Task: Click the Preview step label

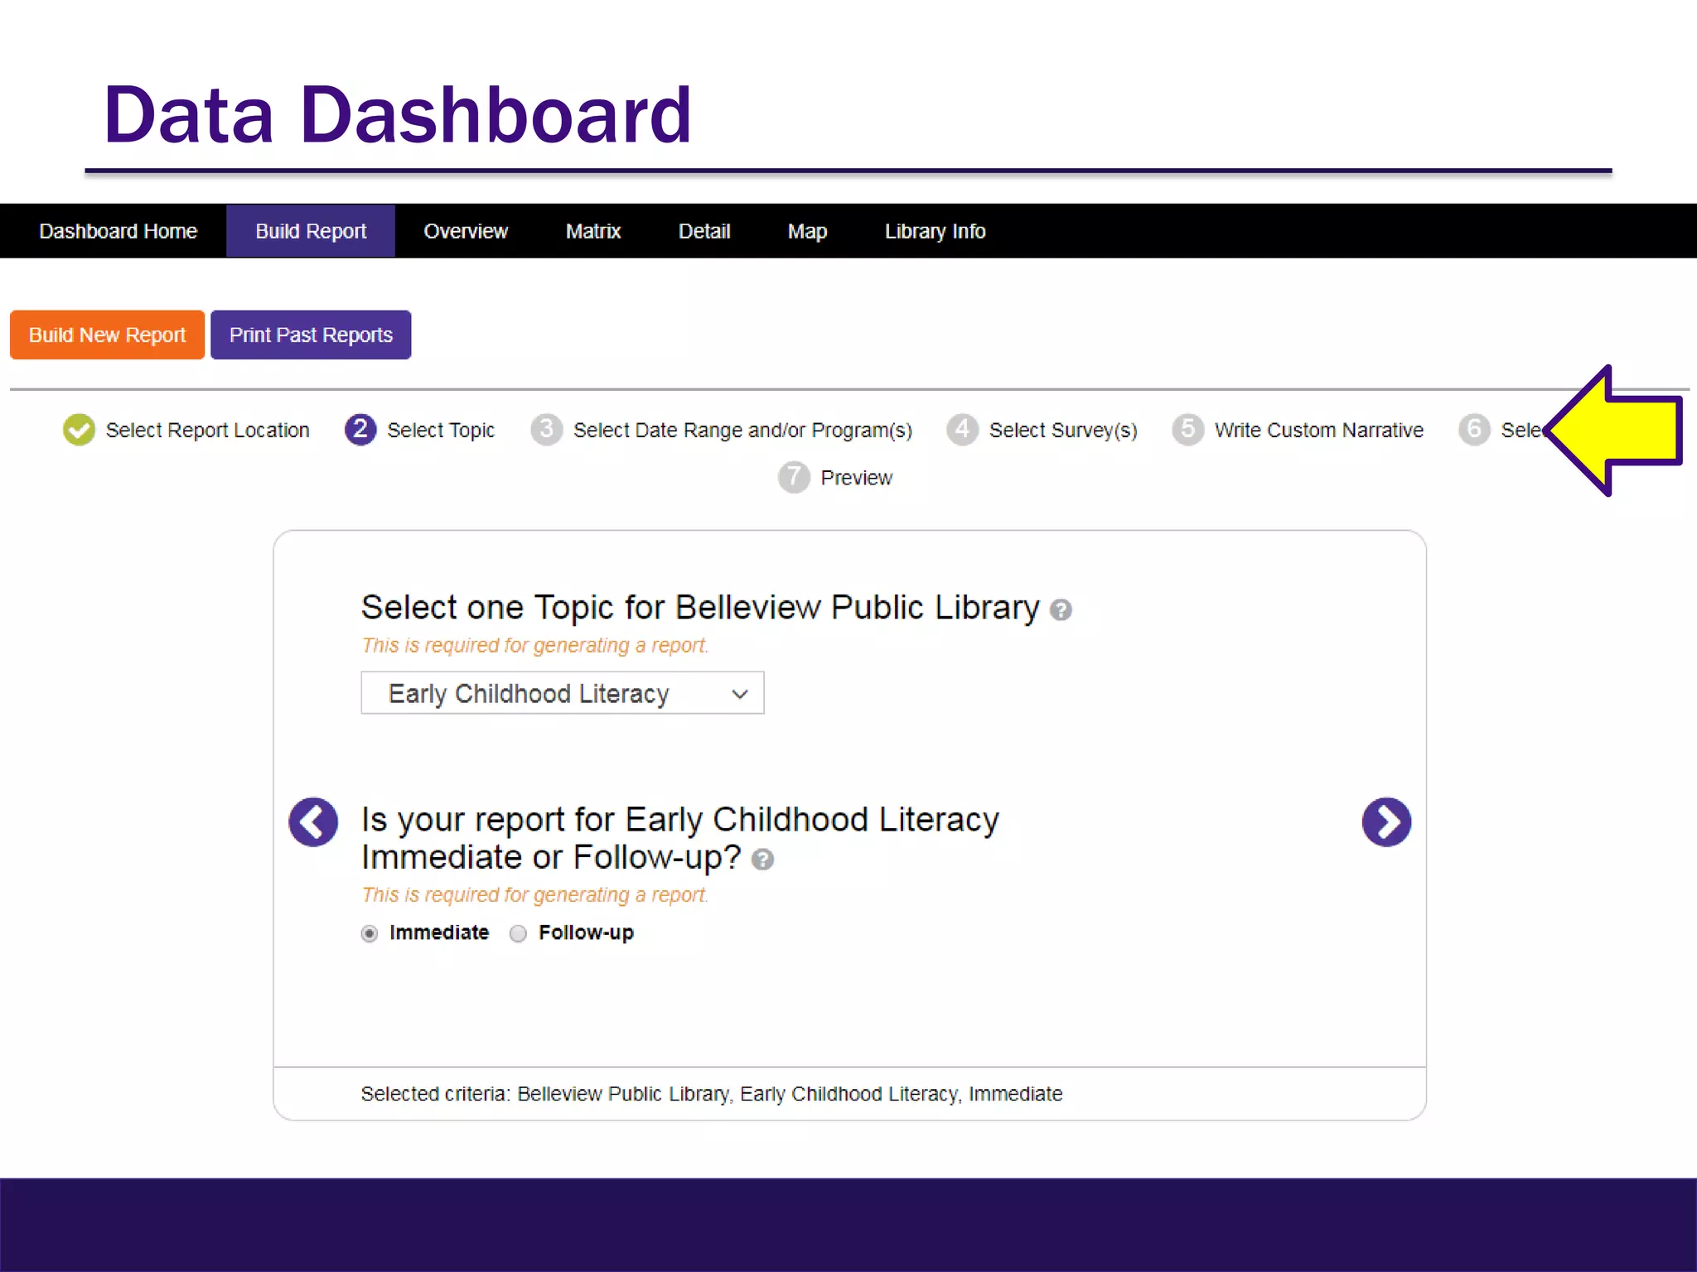Action: pyautogui.click(x=857, y=478)
